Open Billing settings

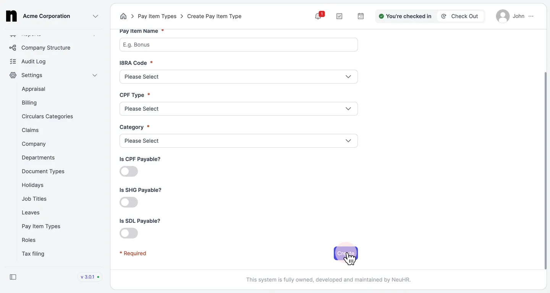pos(29,103)
